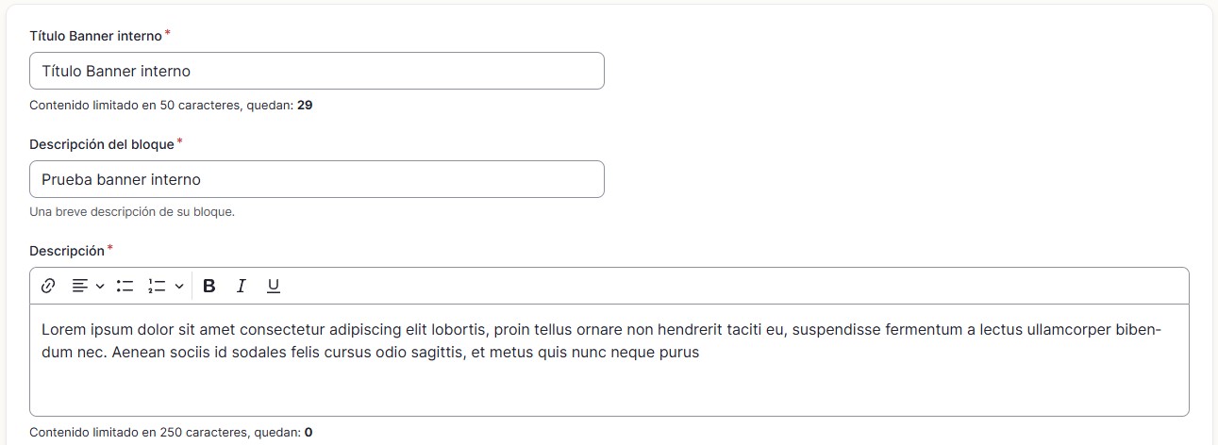
Task: Click the Descripción editor label
Action: click(67, 251)
